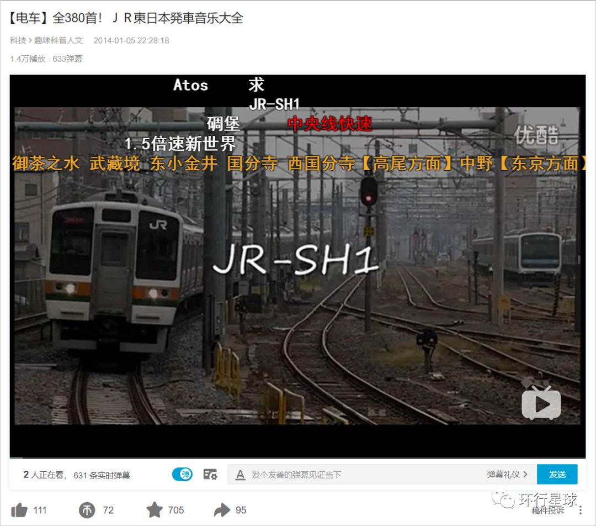Screen dimensions: 596x526
Task: Click the coin donate icon
Action: point(87,510)
